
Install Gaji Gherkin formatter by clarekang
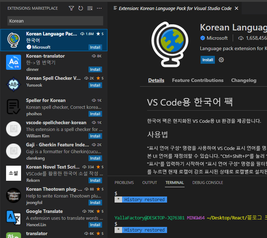[95, 158]
